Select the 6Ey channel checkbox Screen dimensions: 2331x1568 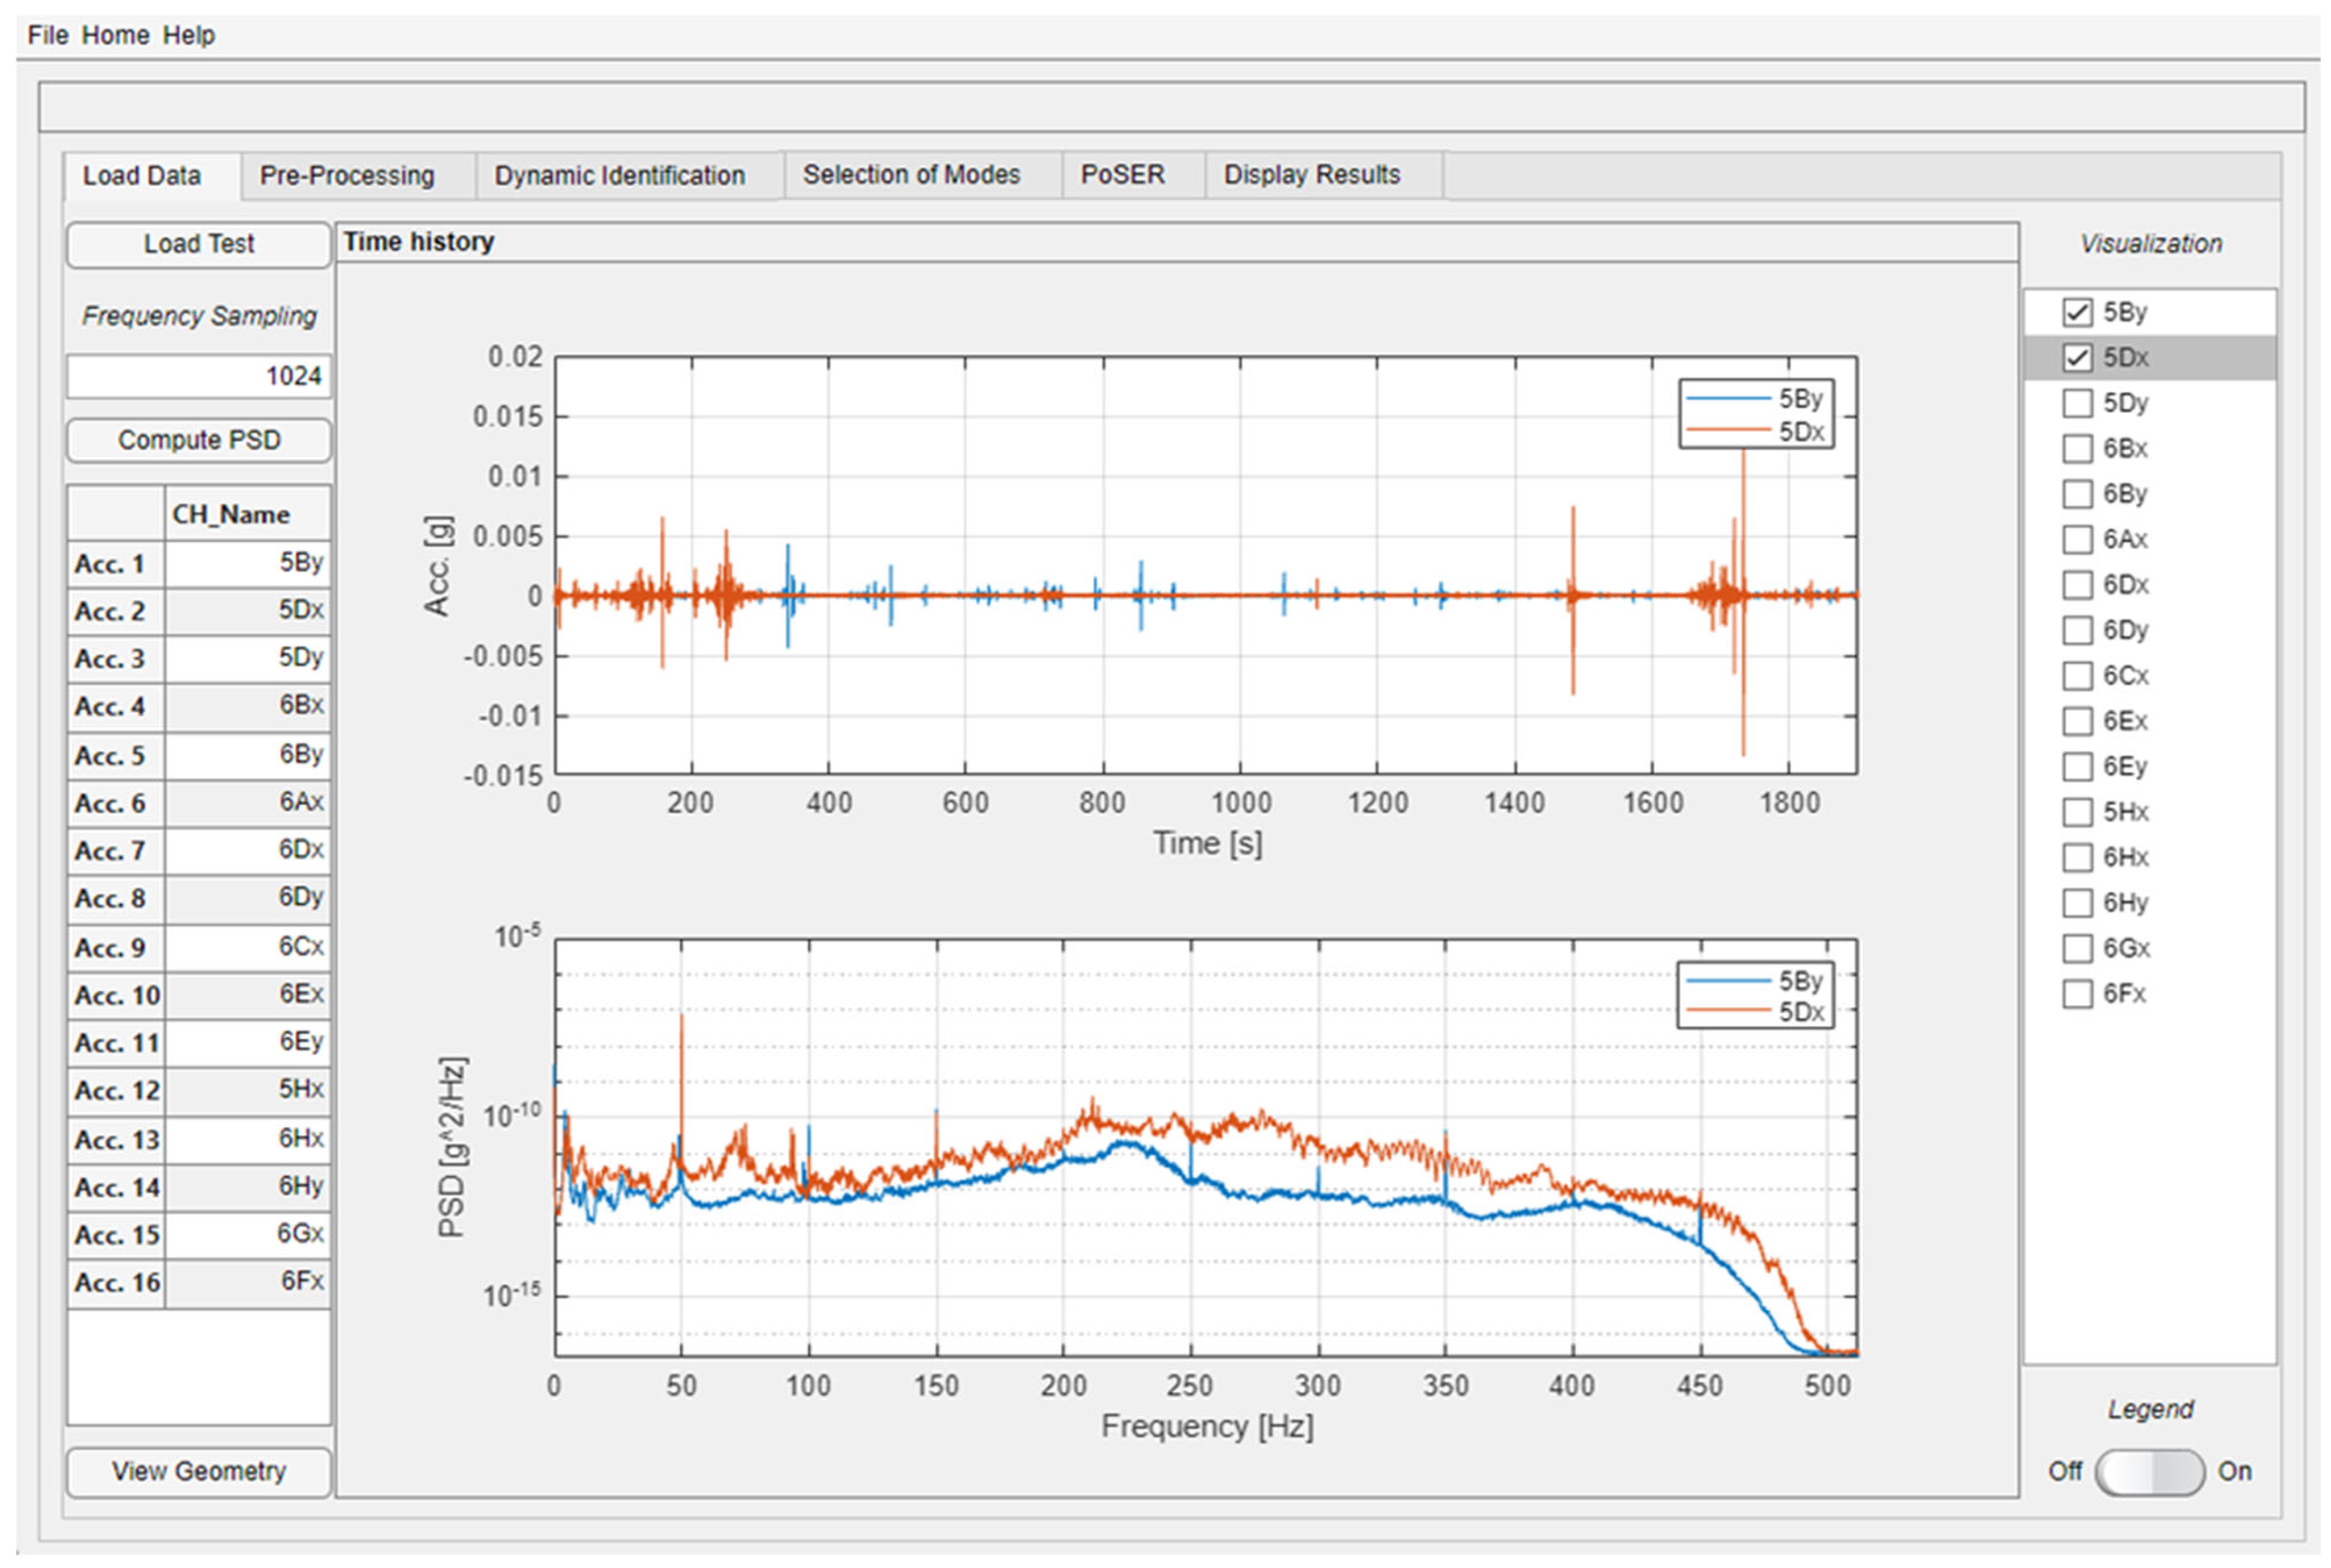tap(2076, 767)
